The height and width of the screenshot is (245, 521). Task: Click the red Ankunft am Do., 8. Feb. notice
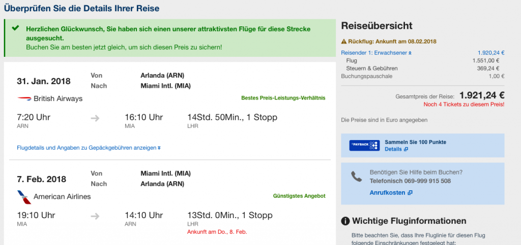click(217, 232)
